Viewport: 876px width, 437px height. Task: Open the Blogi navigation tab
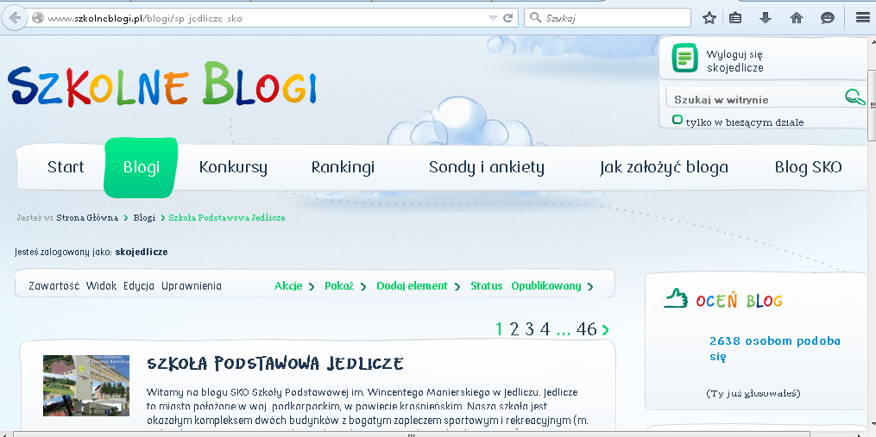pyautogui.click(x=141, y=167)
